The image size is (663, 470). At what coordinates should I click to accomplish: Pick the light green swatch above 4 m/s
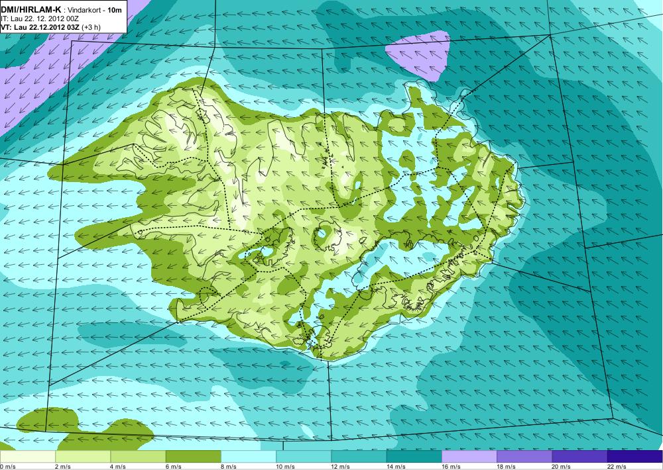tap(139, 457)
